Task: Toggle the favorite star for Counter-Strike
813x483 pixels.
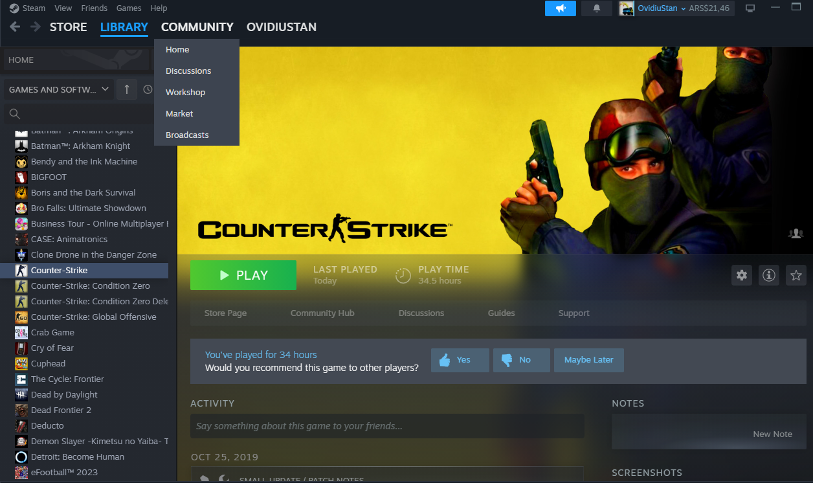Action: click(796, 275)
